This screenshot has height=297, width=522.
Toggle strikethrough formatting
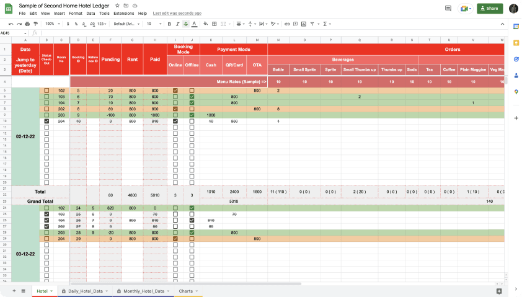(x=186, y=24)
